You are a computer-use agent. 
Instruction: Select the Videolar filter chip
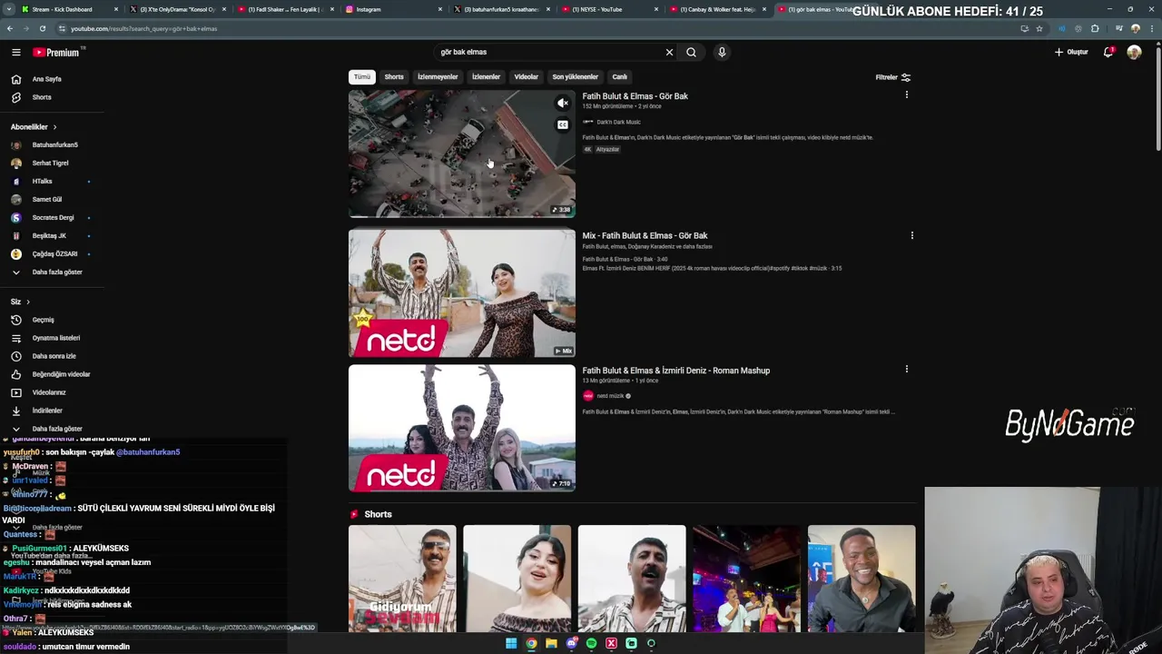point(527,77)
